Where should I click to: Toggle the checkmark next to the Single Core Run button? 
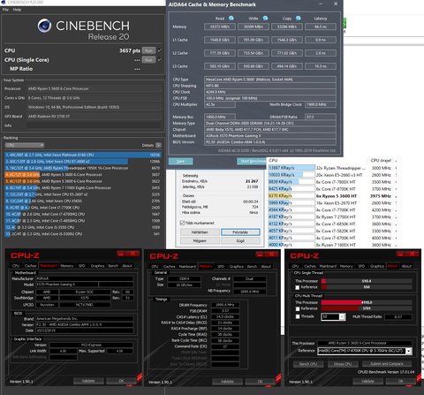[160, 59]
